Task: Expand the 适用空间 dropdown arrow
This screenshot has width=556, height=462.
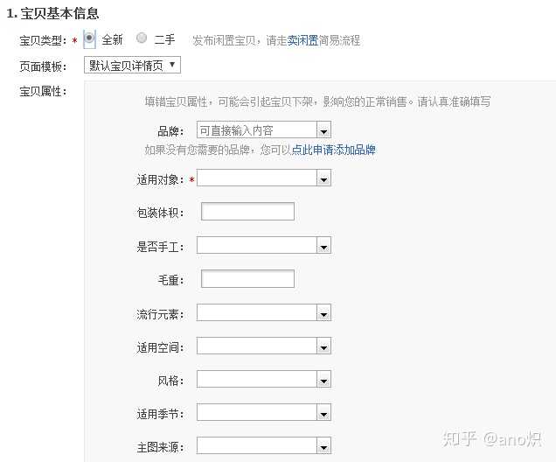Action: [324, 346]
